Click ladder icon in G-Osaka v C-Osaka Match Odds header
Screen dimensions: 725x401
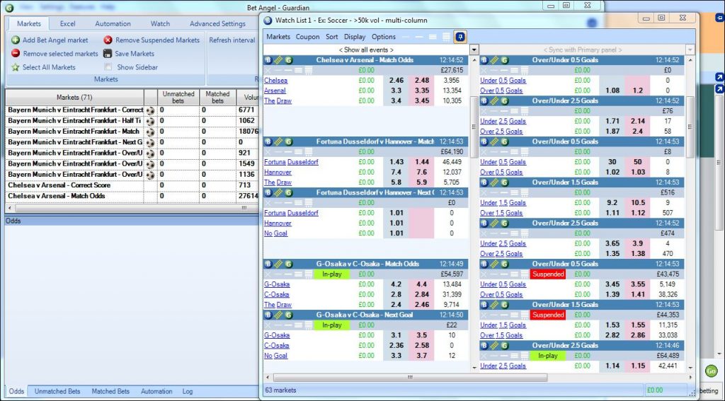(x=278, y=264)
